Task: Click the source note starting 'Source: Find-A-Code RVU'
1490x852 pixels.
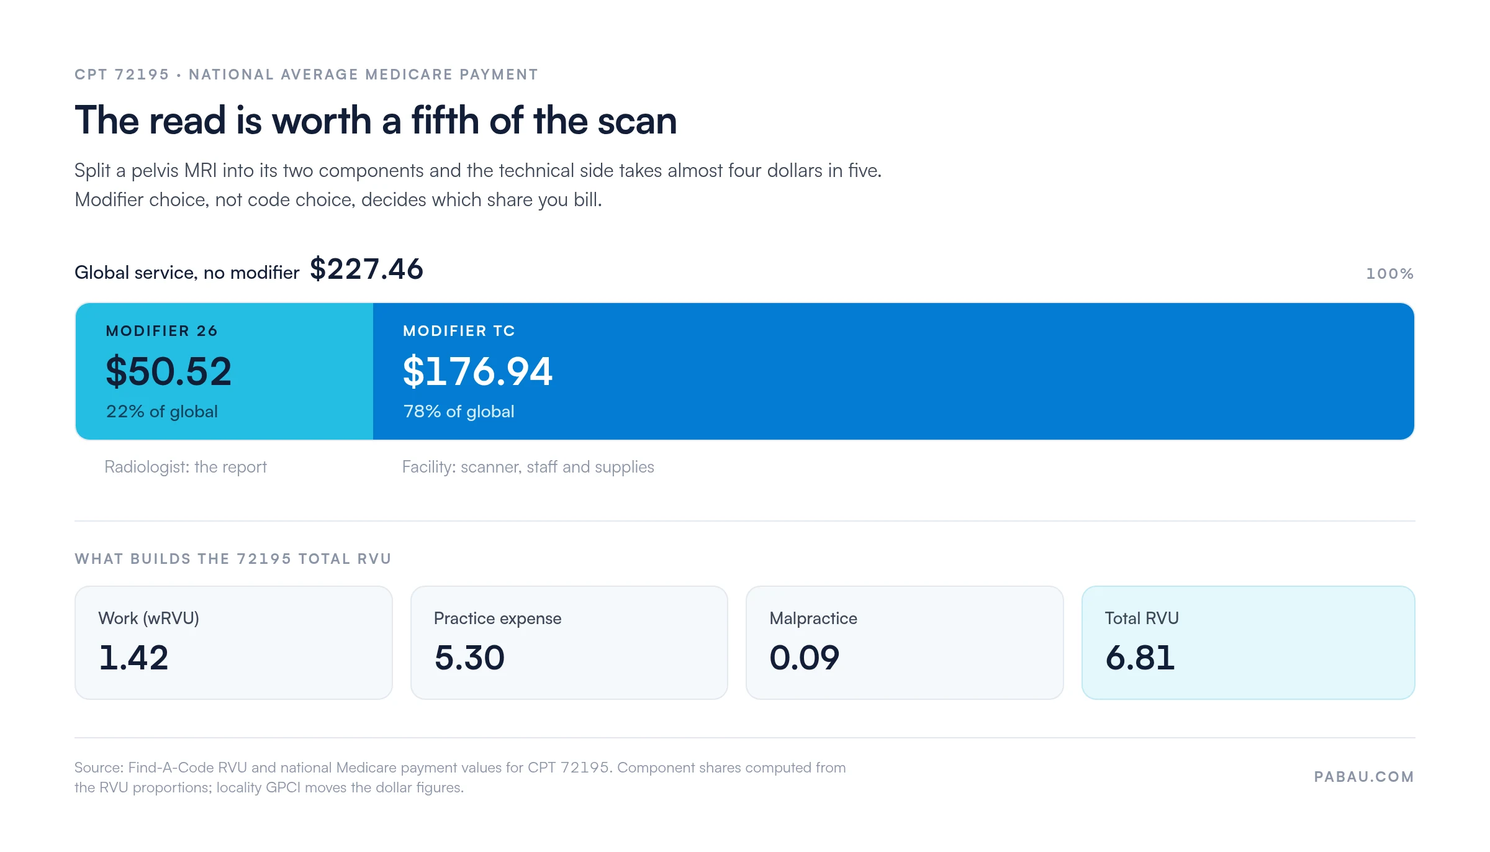Action: pos(460,768)
